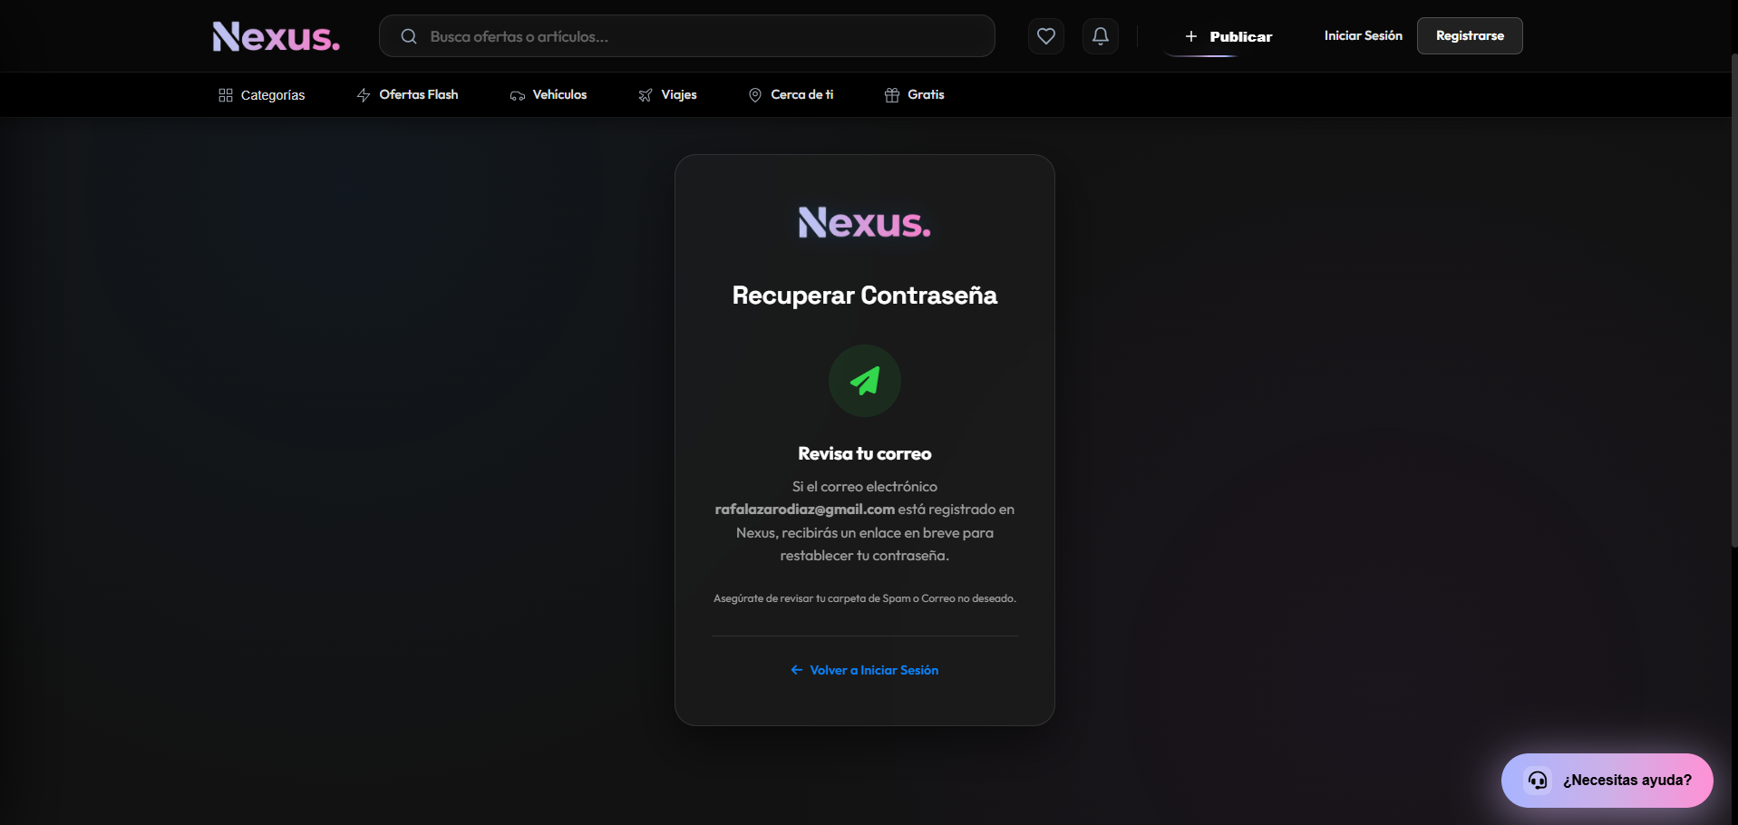Click the 'Recuperar Contraseña' heading
The image size is (1738, 825).
pyautogui.click(x=865, y=296)
